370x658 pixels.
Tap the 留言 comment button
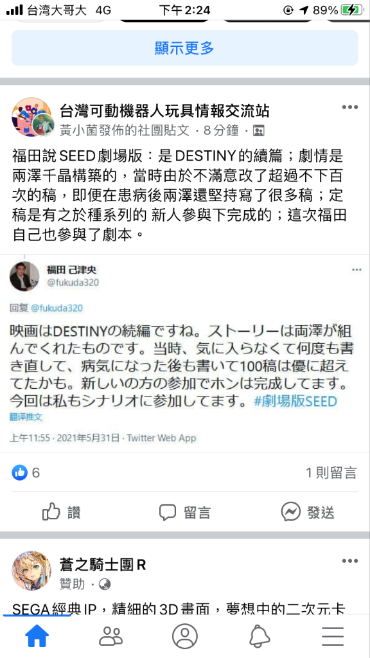click(184, 512)
